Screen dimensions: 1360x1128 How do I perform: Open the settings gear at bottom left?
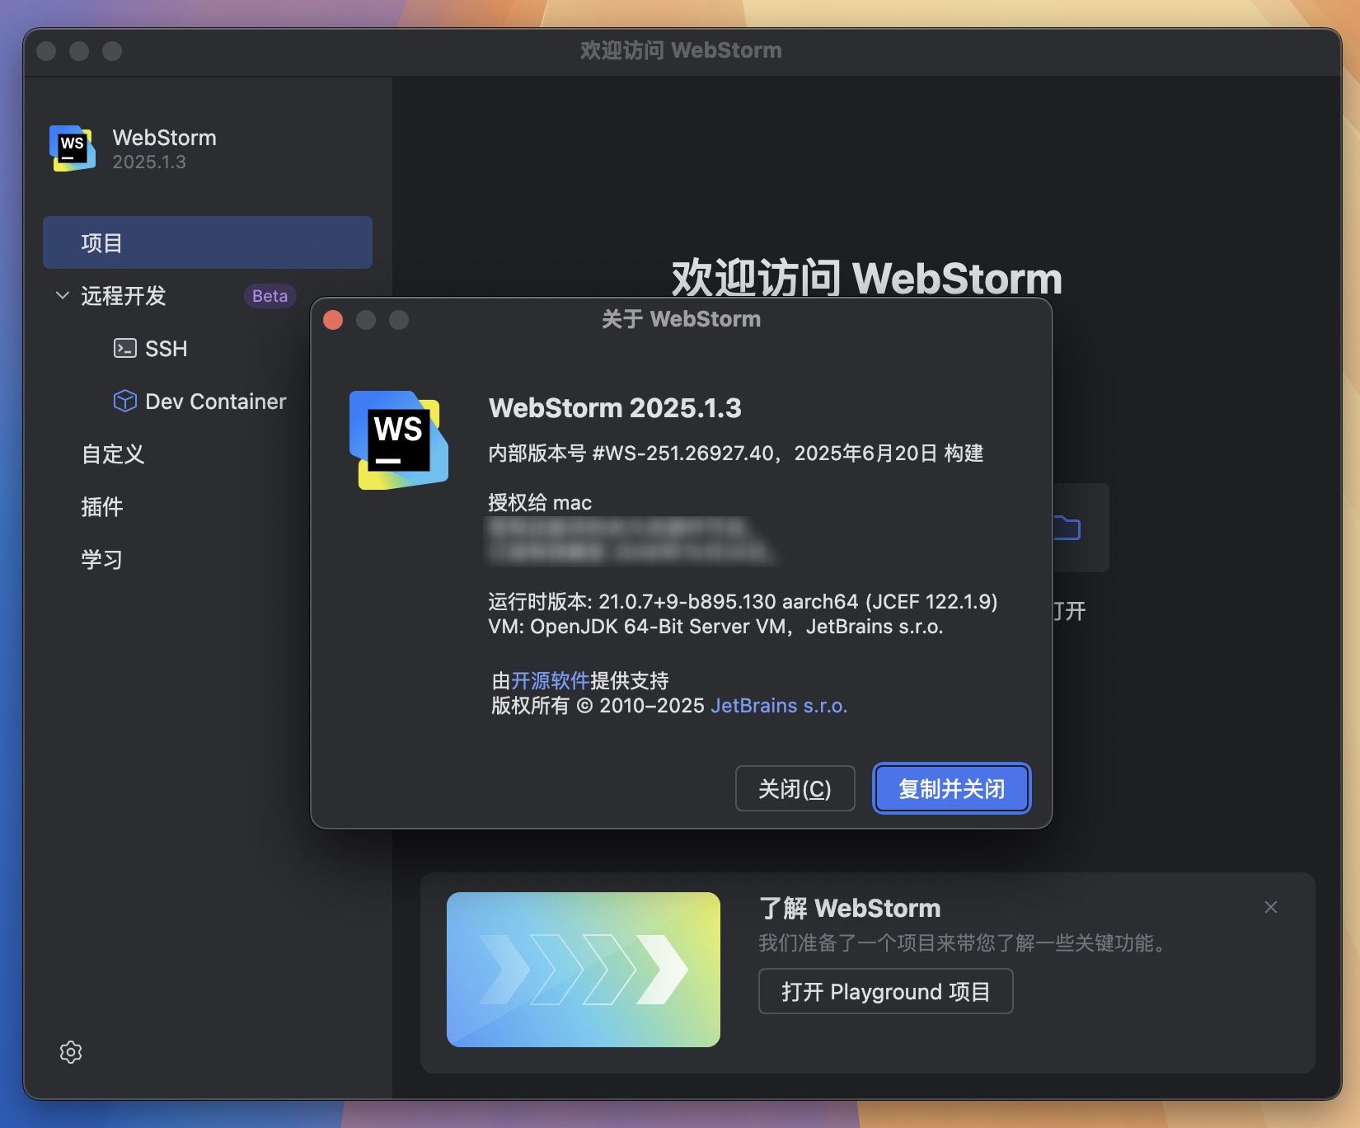click(x=70, y=1052)
